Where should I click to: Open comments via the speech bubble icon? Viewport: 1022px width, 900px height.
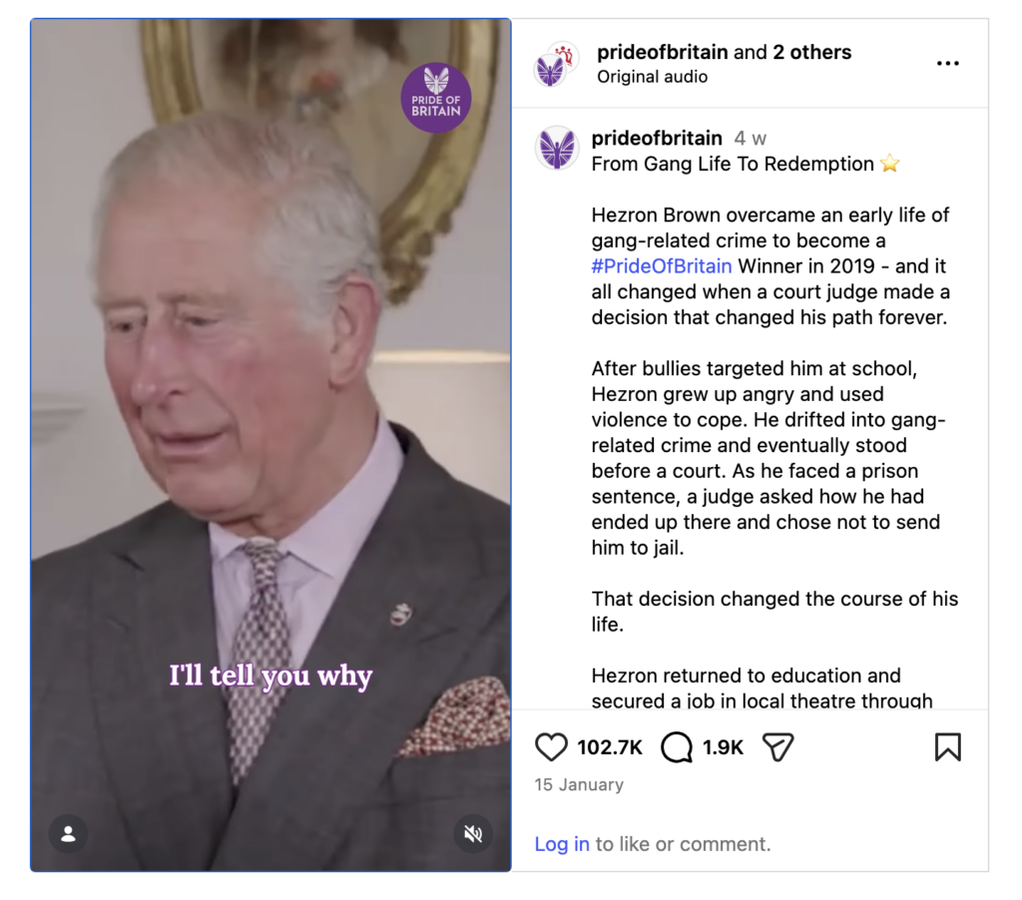coord(677,747)
